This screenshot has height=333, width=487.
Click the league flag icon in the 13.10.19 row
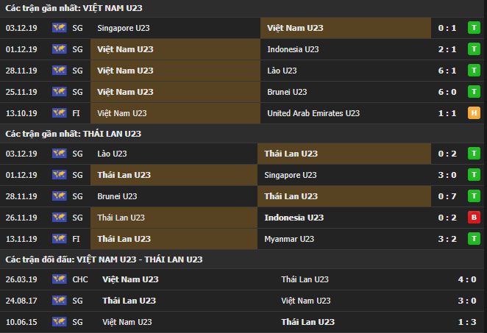[x=59, y=113]
